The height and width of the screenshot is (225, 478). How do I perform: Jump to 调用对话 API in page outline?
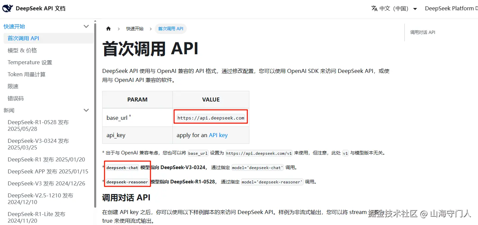click(x=423, y=32)
